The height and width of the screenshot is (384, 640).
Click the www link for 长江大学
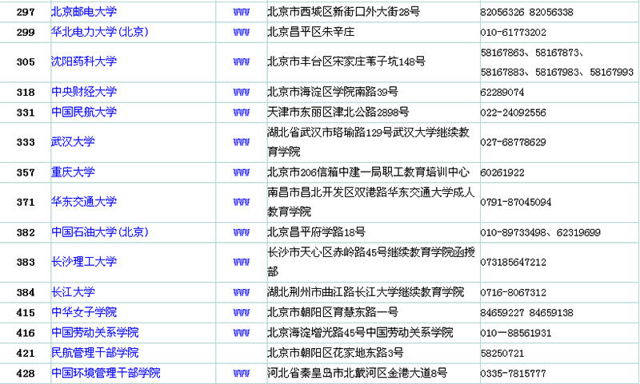242,292
